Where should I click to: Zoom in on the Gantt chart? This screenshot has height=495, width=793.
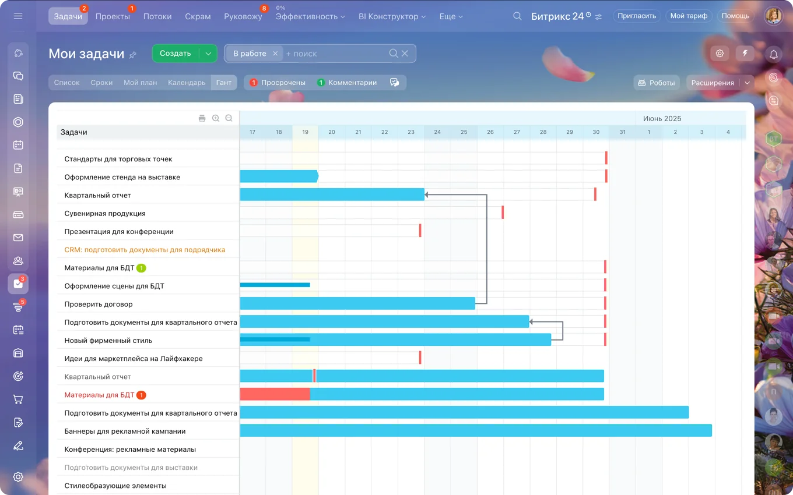click(216, 118)
